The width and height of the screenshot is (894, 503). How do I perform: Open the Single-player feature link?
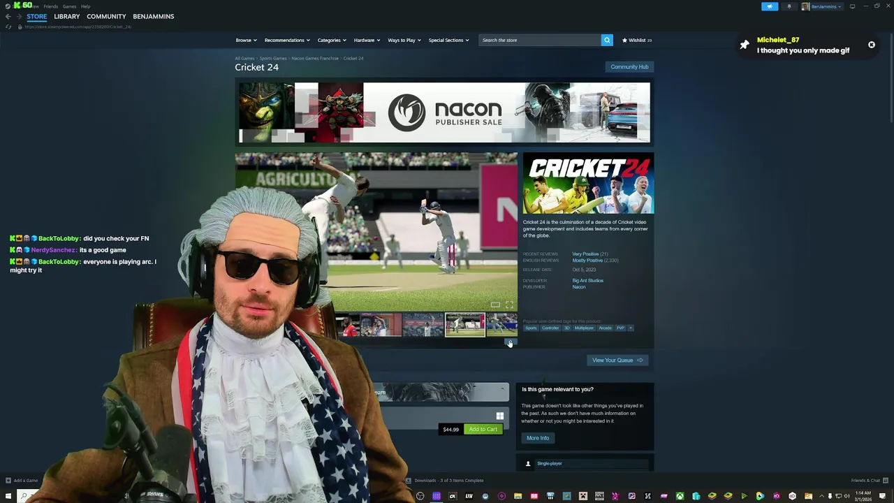click(550, 464)
